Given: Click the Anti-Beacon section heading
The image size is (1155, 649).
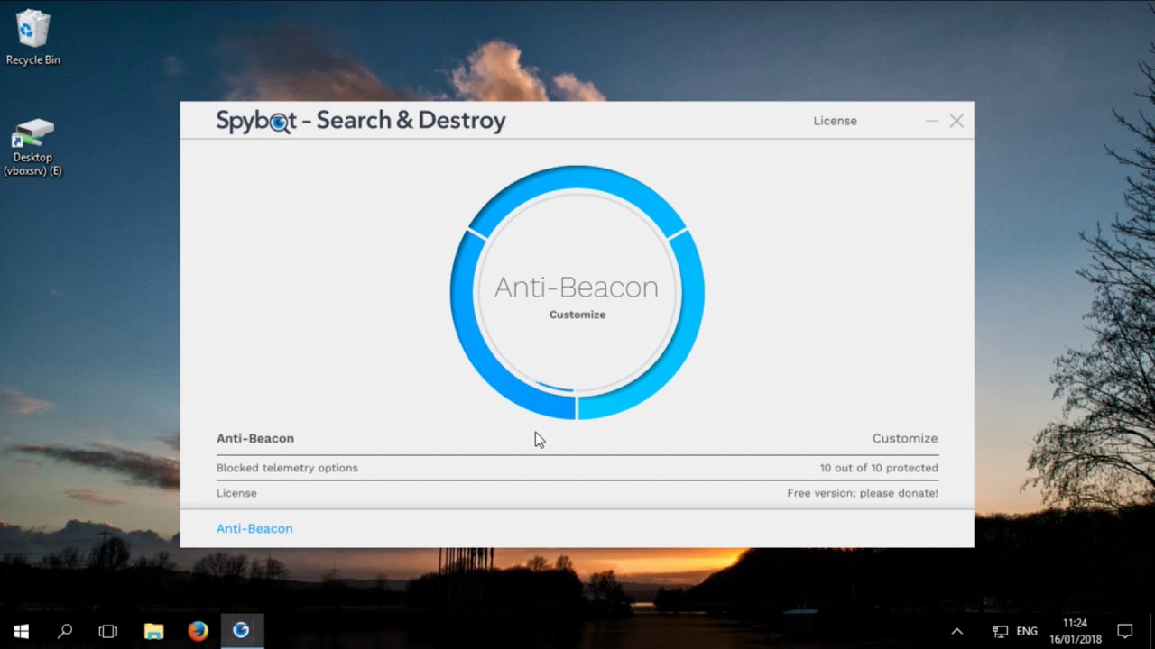Looking at the screenshot, I should pyautogui.click(x=255, y=438).
